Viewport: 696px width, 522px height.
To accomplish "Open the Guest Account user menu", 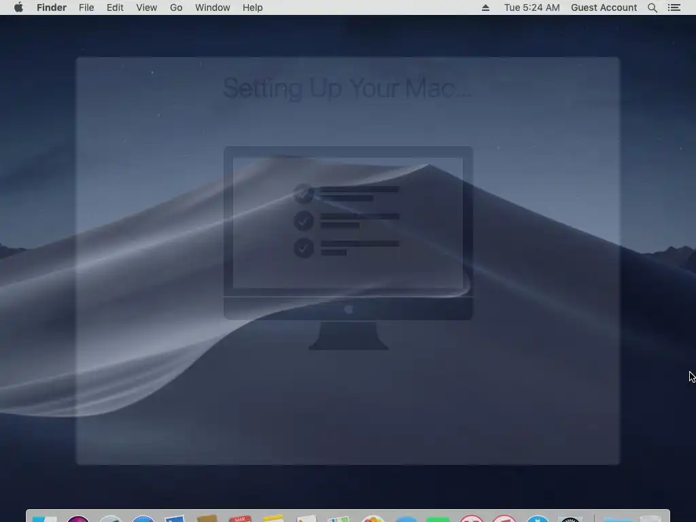I will (604, 7).
